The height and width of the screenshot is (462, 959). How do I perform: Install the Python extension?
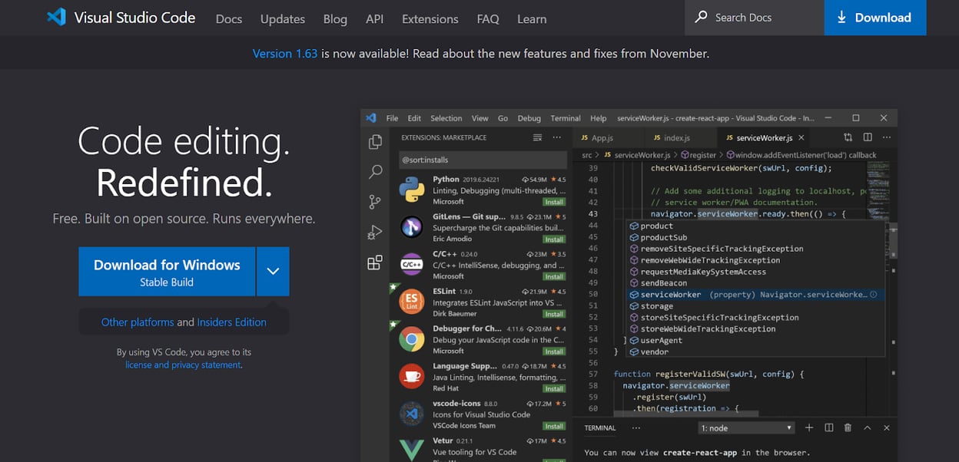pos(554,202)
